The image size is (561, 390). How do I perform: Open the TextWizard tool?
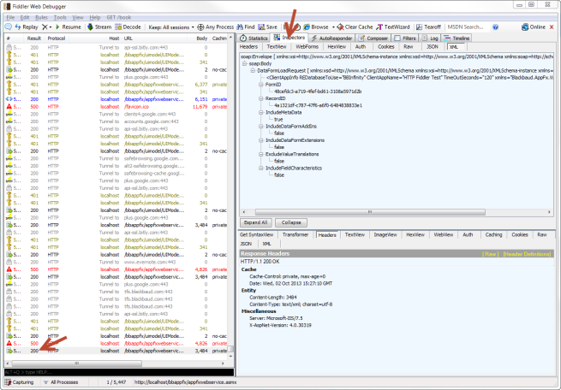[380, 27]
